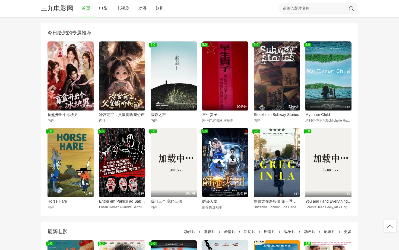This screenshot has height=250, width=399.
Task: Click cast text 熊梓菱,张明明
Action: pos(212,207)
